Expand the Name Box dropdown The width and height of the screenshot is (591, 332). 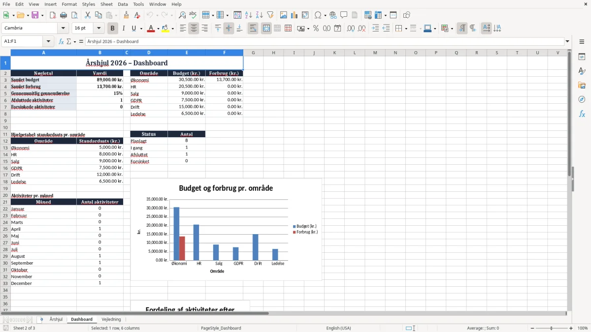click(48, 41)
